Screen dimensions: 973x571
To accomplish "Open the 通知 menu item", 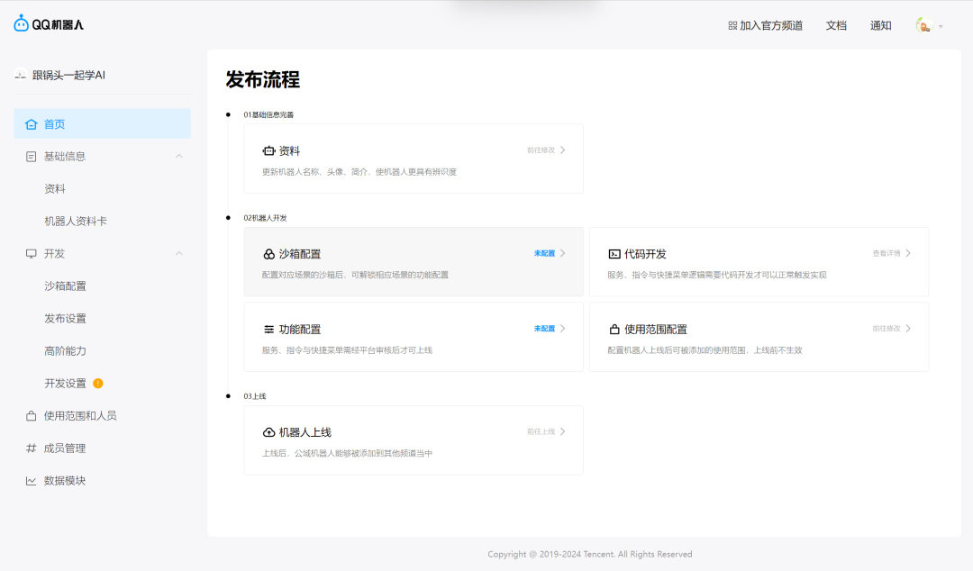I will point(880,25).
